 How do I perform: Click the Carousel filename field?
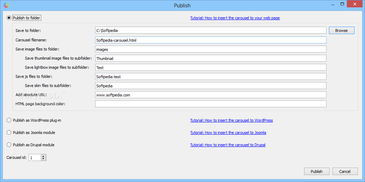211,40
